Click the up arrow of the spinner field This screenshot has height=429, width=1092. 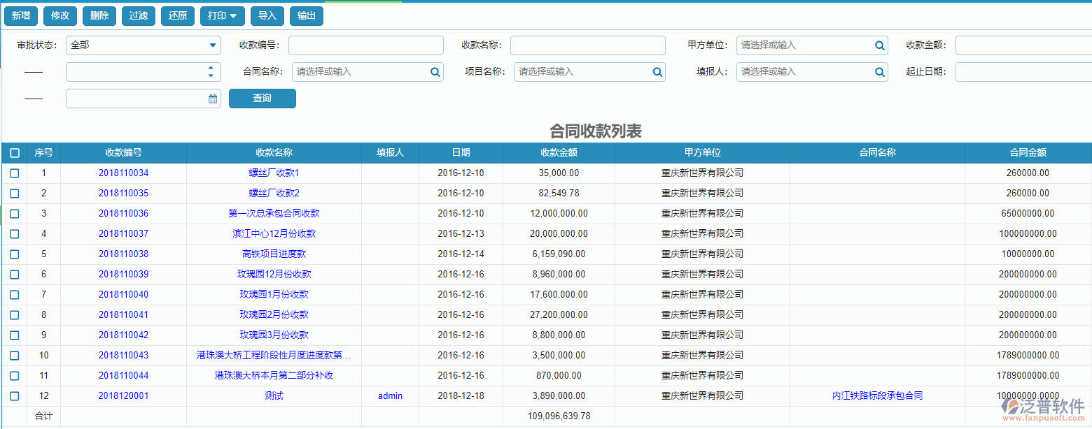[x=210, y=68]
